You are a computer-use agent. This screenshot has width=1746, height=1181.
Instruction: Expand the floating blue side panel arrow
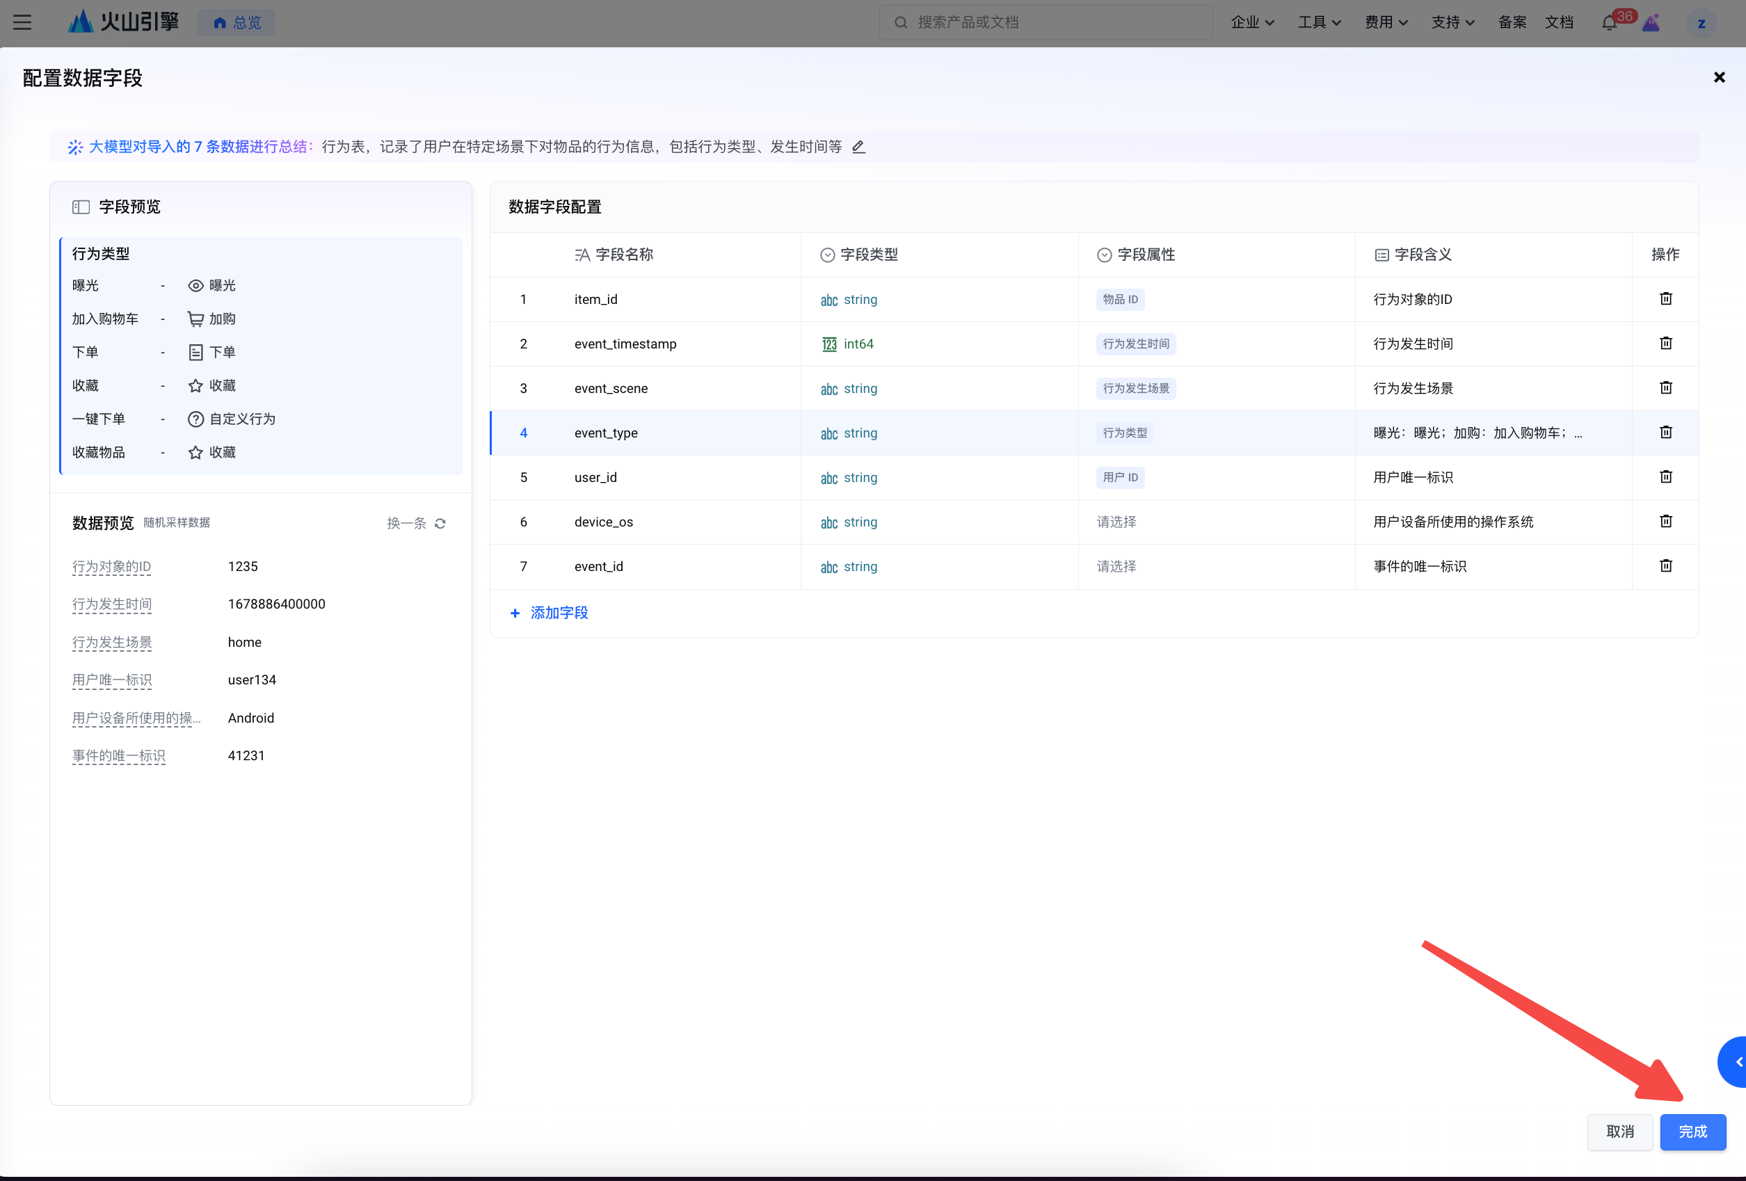1736,1061
